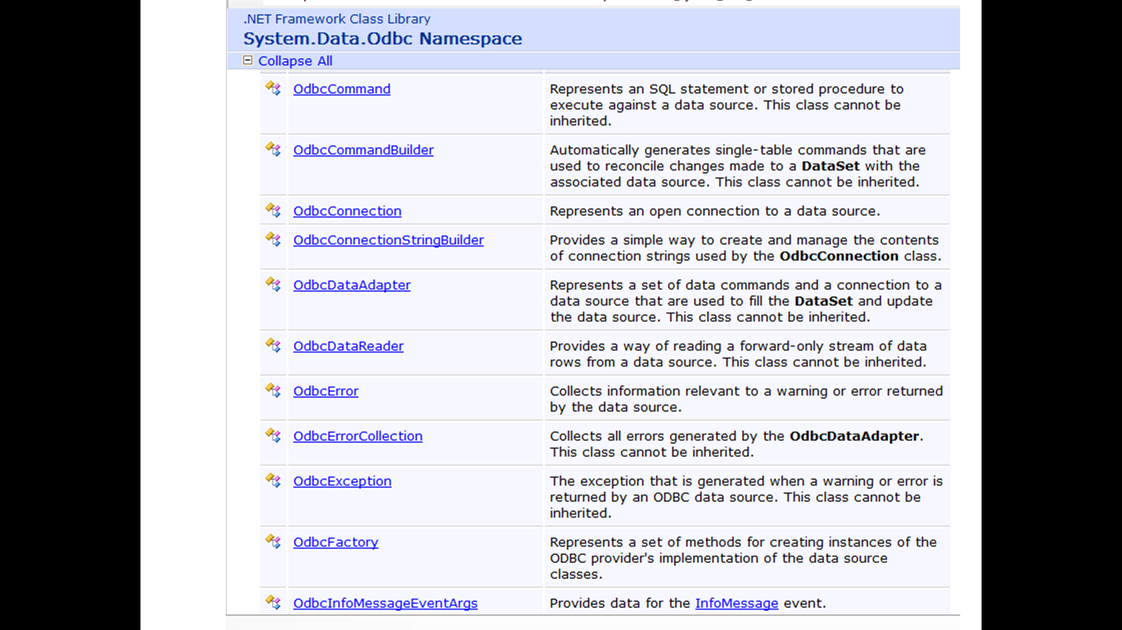Open the OdbcInfoMessageEventArgs class link
Image resolution: width=1122 pixels, height=630 pixels.
coord(385,604)
